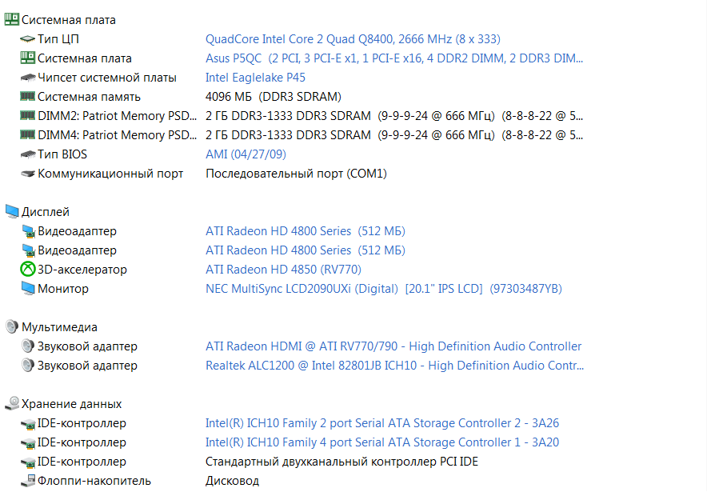Click the memory module icon beside Системная память

point(28,97)
